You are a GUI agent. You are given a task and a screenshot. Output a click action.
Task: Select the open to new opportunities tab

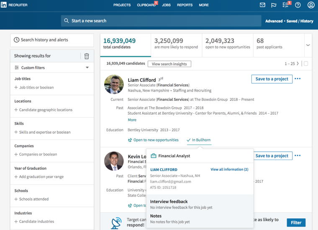tap(228, 44)
